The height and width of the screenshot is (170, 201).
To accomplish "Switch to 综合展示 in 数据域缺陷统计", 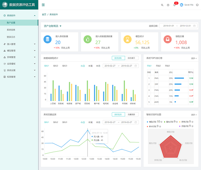I will (132, 58).
